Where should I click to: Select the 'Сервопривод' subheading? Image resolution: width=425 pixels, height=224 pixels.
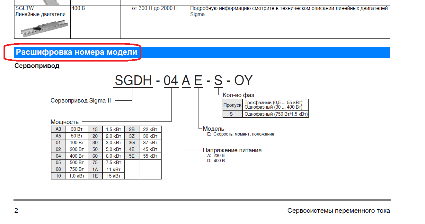37,66
